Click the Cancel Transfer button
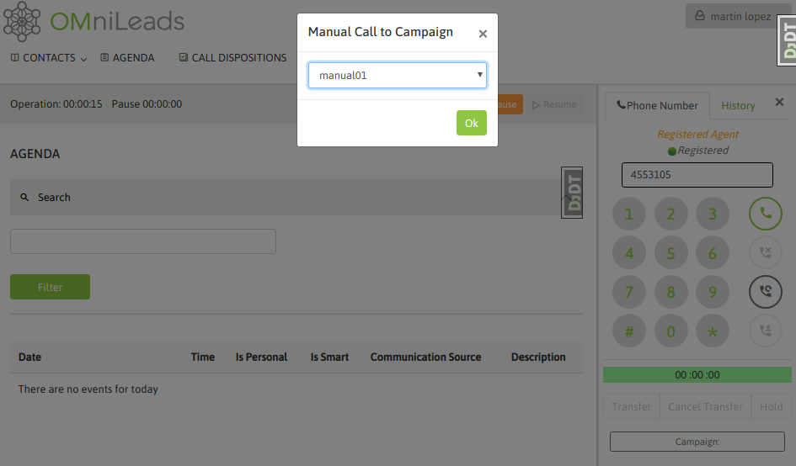The height and width of the screenshot is (466, 796). [x=705, y=406]
